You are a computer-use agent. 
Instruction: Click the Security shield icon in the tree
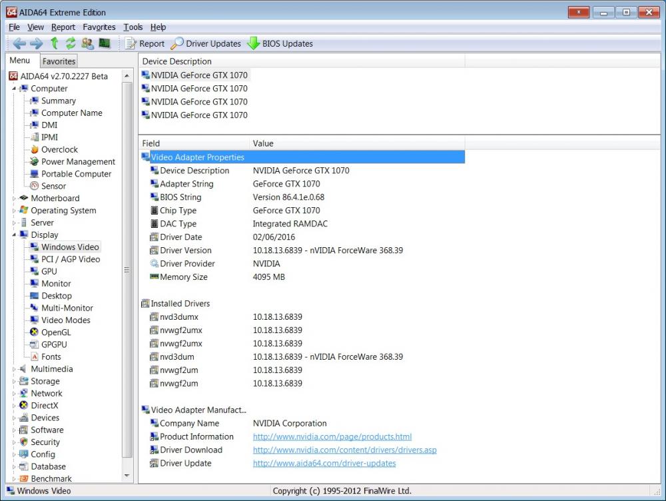click(x=24, y=442)
